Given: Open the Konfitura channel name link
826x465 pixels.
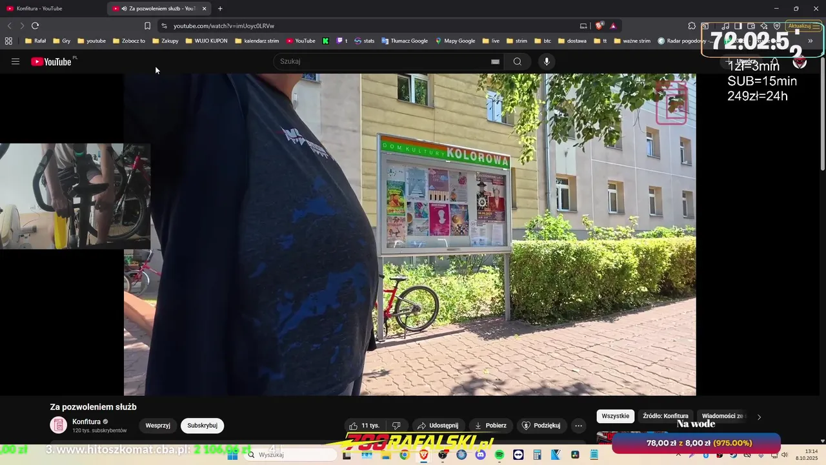Looking at the screenshot, I should pyautogui.click(x=86, y=422).
